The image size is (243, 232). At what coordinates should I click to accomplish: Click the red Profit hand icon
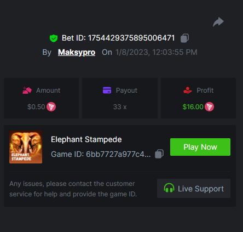[x=188, y=90]
